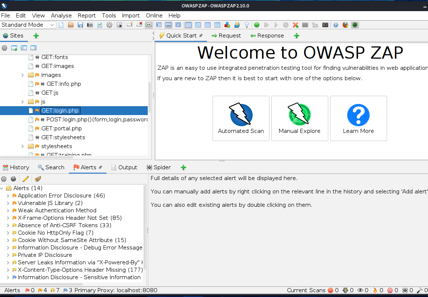The height and width of the screenshot is (297, 428).
Task: Click the Manage Add-ons colored blocks icon
Action: point(227,25)
